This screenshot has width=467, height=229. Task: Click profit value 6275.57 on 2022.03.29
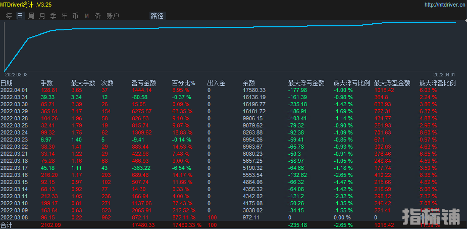(x=142, y=112)
